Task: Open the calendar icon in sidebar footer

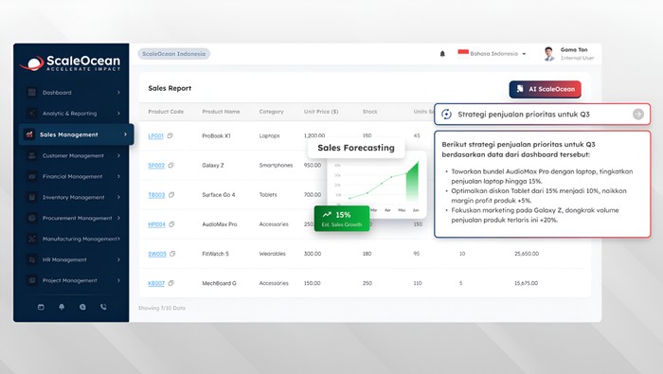Action: (x=41, y=307)
